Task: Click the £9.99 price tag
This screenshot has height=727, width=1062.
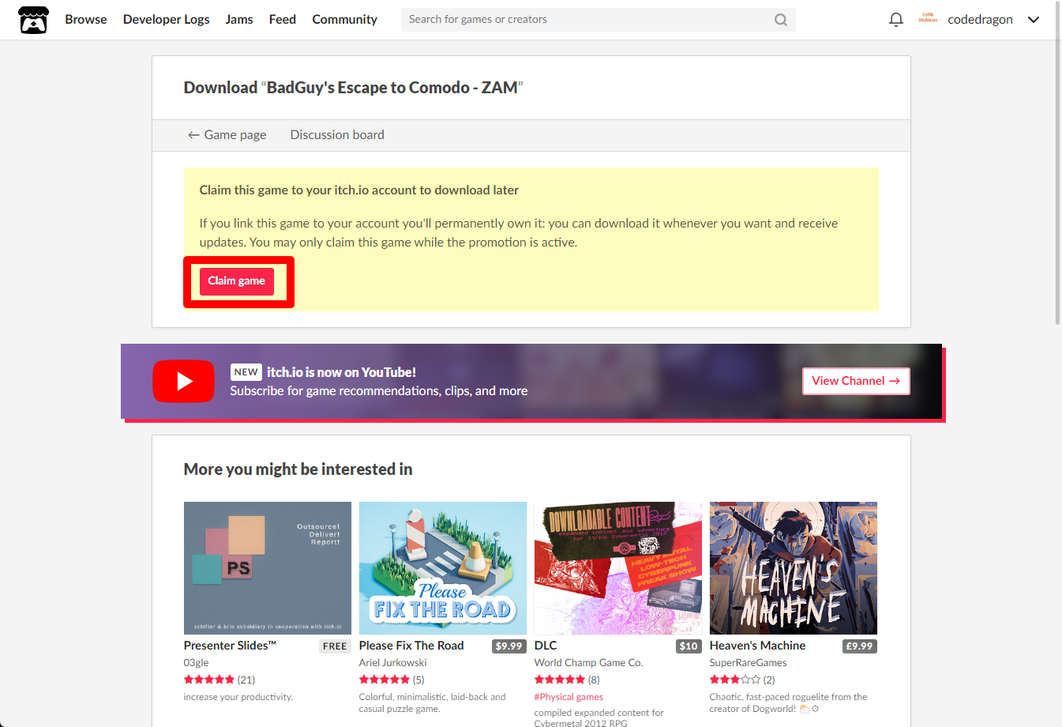Action: pyautogui.click(x=859, y=646)
